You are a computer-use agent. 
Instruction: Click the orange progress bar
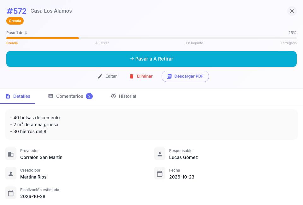click(43, 38)
